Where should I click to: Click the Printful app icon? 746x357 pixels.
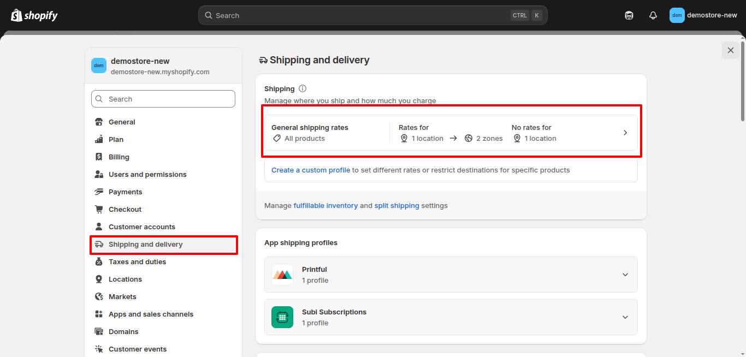coord(282,275)
